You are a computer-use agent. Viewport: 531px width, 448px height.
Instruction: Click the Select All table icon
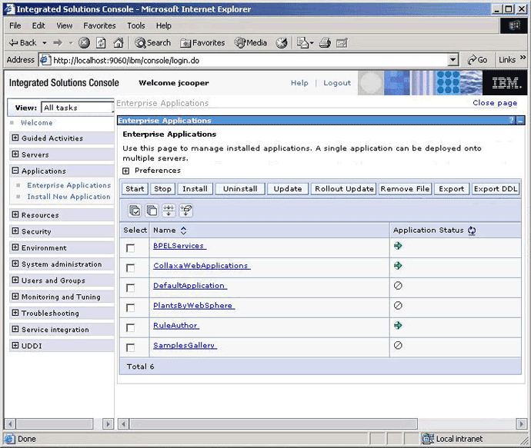[135, 210]
